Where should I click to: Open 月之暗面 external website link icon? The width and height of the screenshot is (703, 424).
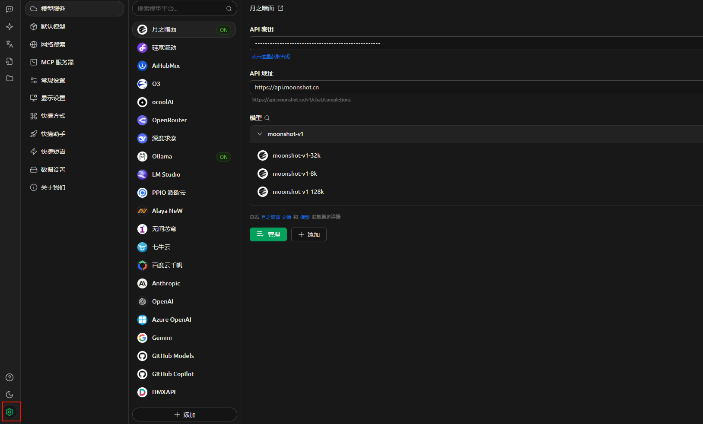coord(280,8)
